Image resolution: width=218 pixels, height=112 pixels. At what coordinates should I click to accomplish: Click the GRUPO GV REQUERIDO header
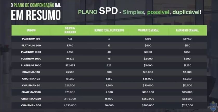(x=70, y=30)
